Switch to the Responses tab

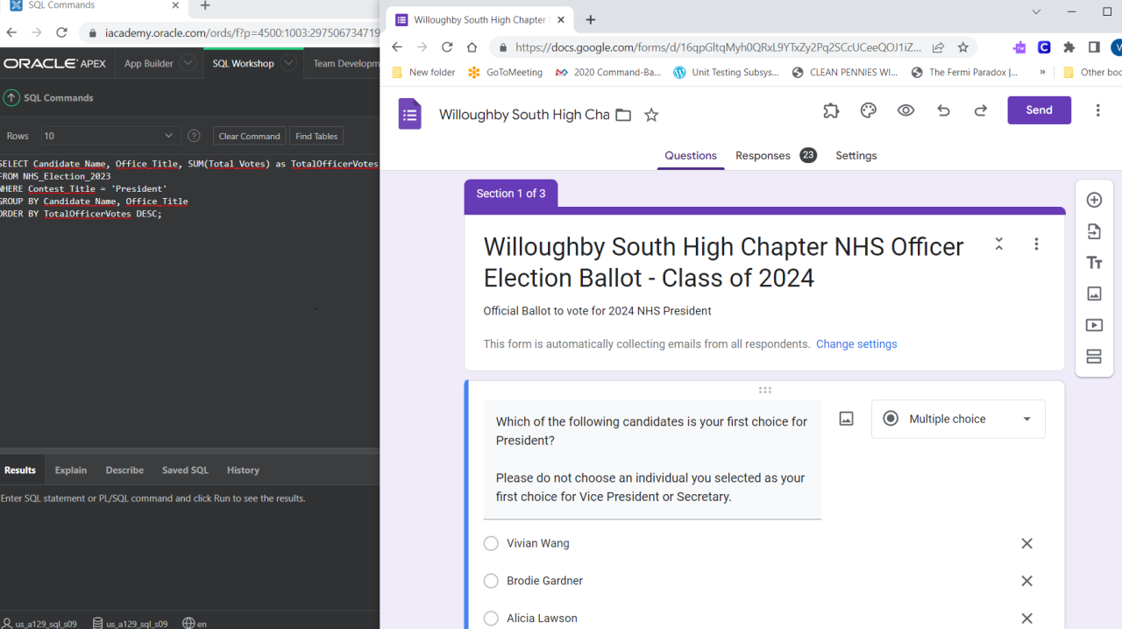[x=776, y=155]
